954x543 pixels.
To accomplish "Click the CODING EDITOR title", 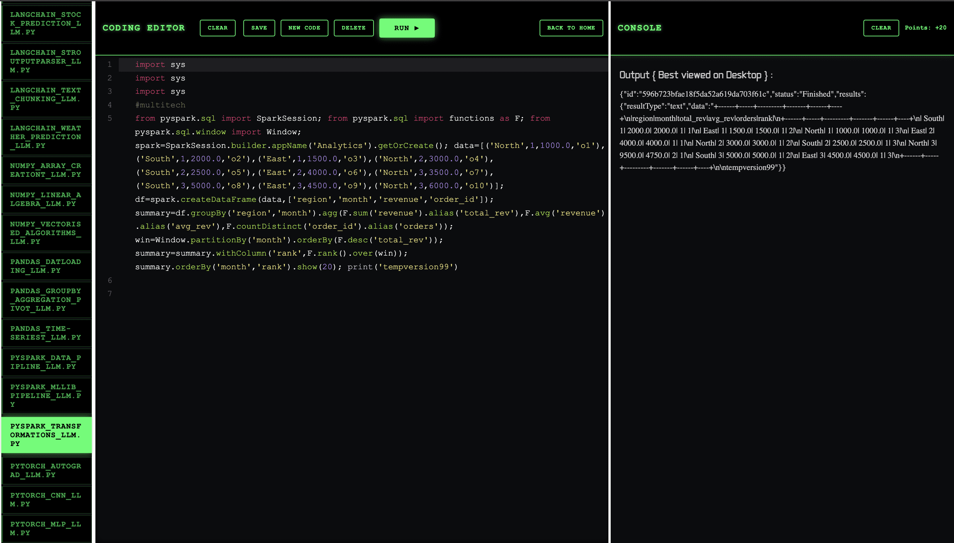I will coord(143,28).
